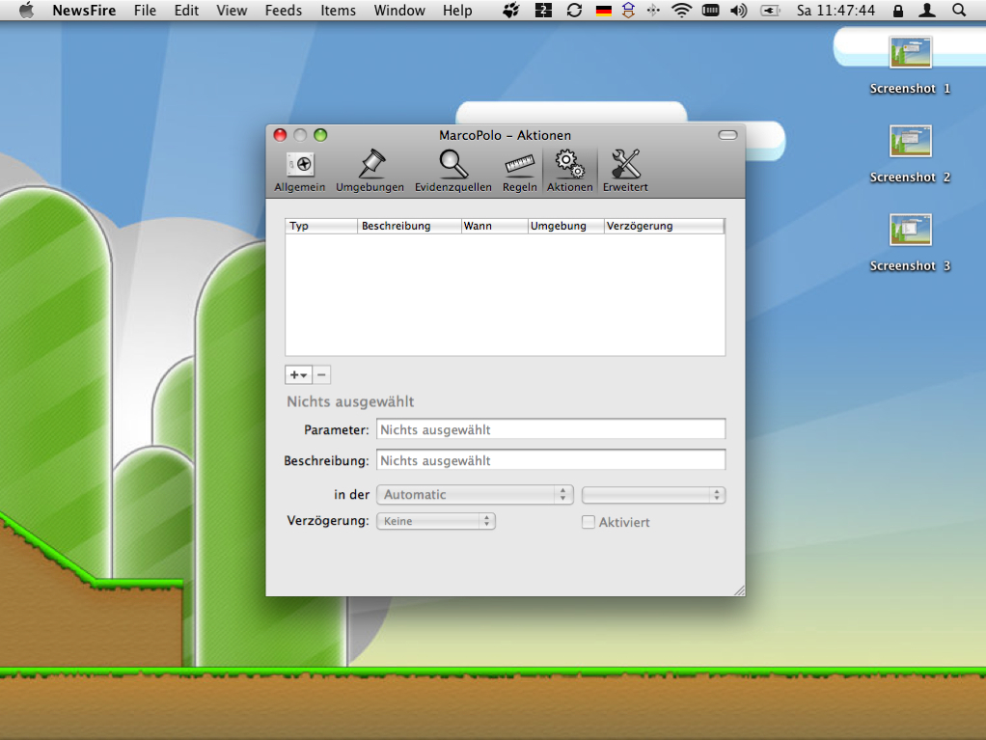Viewport: 986px width, 740px height.
Task: Click the numbered 2 menu bar icon
Action: tap(543, 10)
